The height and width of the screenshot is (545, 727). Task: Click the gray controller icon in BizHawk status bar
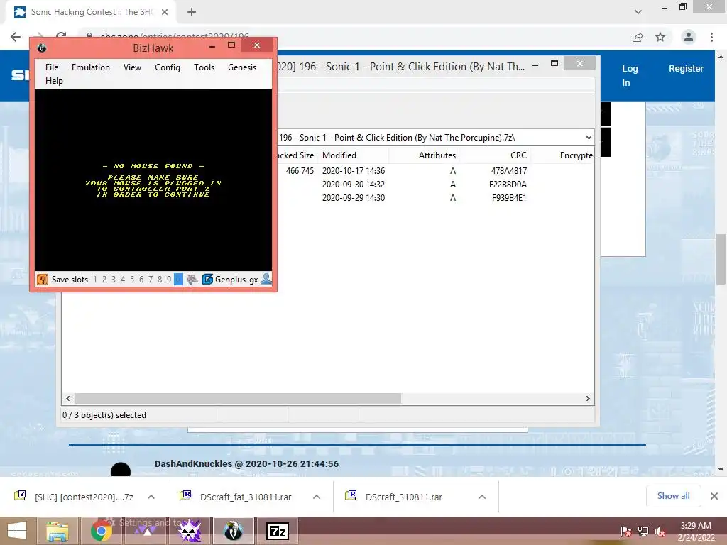(192, 280)
